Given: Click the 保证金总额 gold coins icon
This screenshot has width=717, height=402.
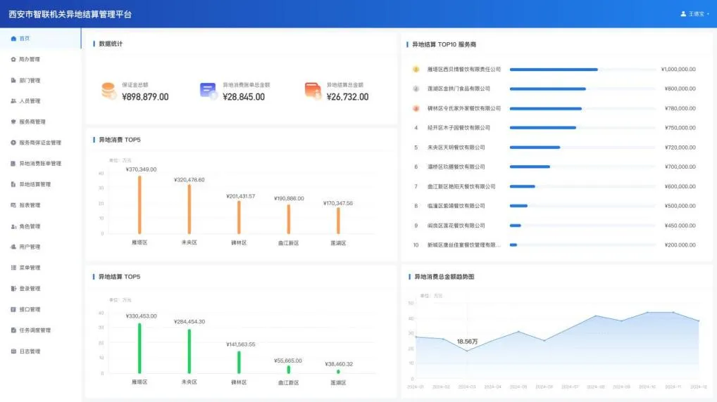Looking at the screenshot, I should (x=108, y=91).
